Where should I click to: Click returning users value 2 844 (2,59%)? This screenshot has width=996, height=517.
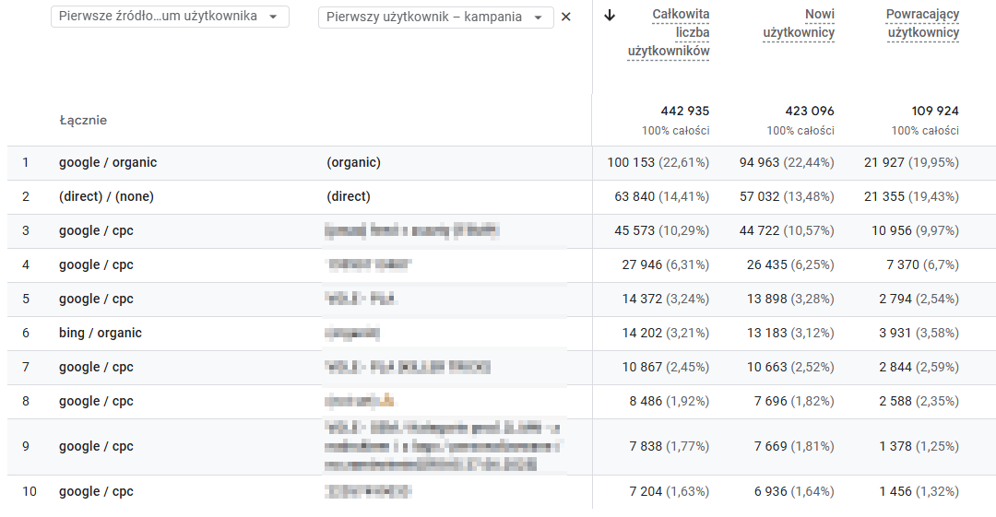click(x=919, y=367)
